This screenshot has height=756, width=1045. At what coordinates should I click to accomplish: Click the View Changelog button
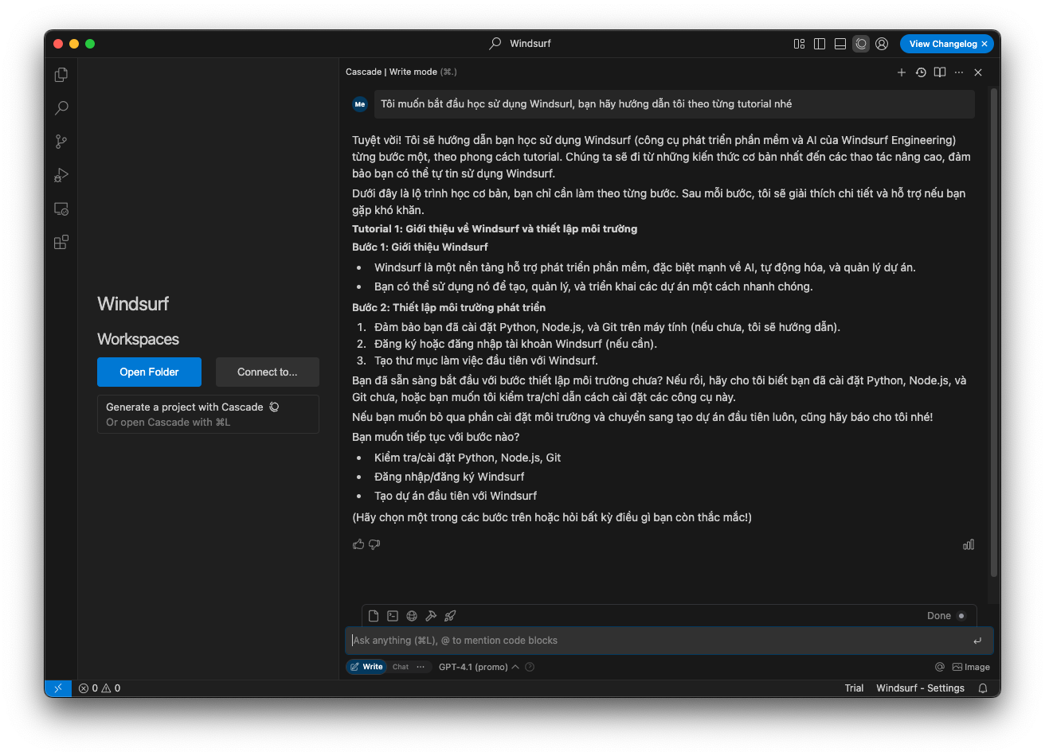(943, 44)
